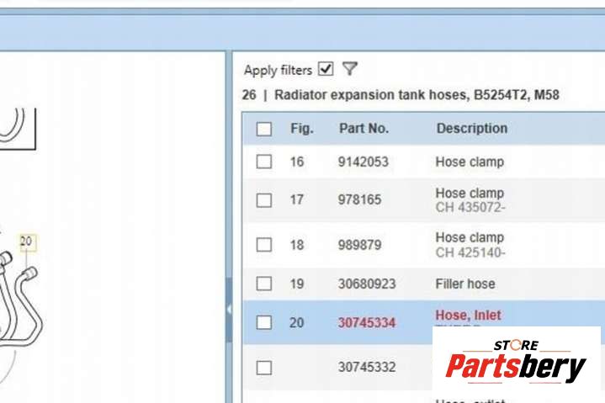
Task: Click part number 30680923
Action: [x=367, y=284]
